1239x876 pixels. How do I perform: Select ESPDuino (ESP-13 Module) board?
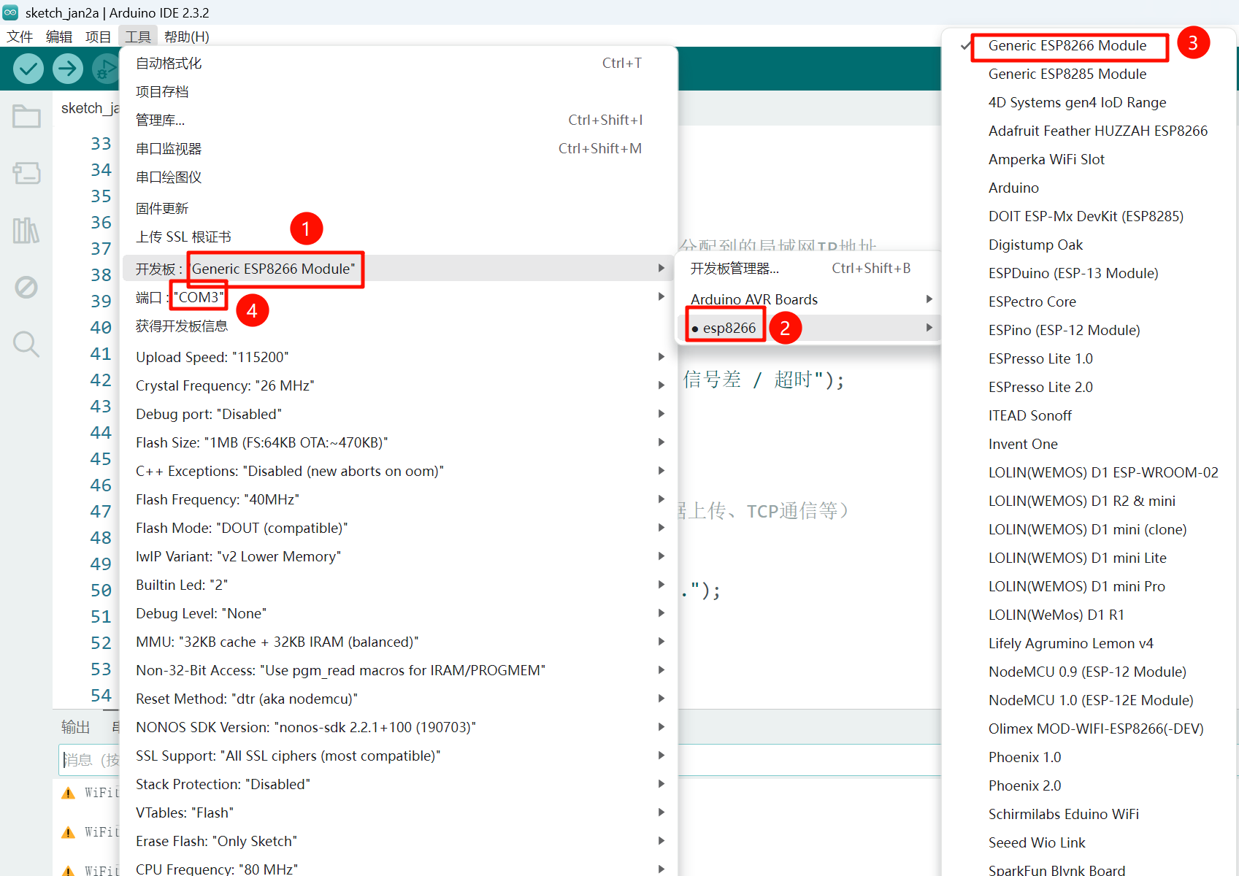[1089, 273]
